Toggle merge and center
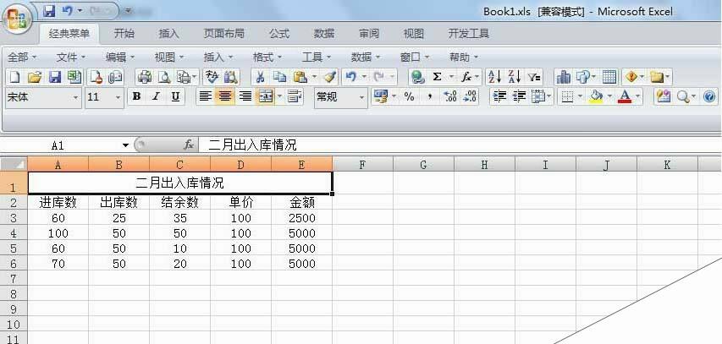This screenshot has width=722, height=344. [x=266, y=96]
